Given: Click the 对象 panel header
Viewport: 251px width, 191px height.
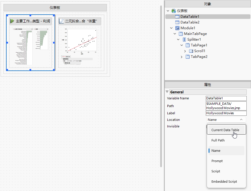Looking at the screenshot, I should pyautogui.click(x=208, y=4).
